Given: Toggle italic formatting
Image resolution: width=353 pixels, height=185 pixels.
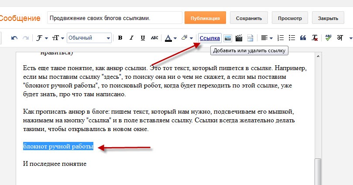Looking at the screenshot, I should click(x=131, y=38).
